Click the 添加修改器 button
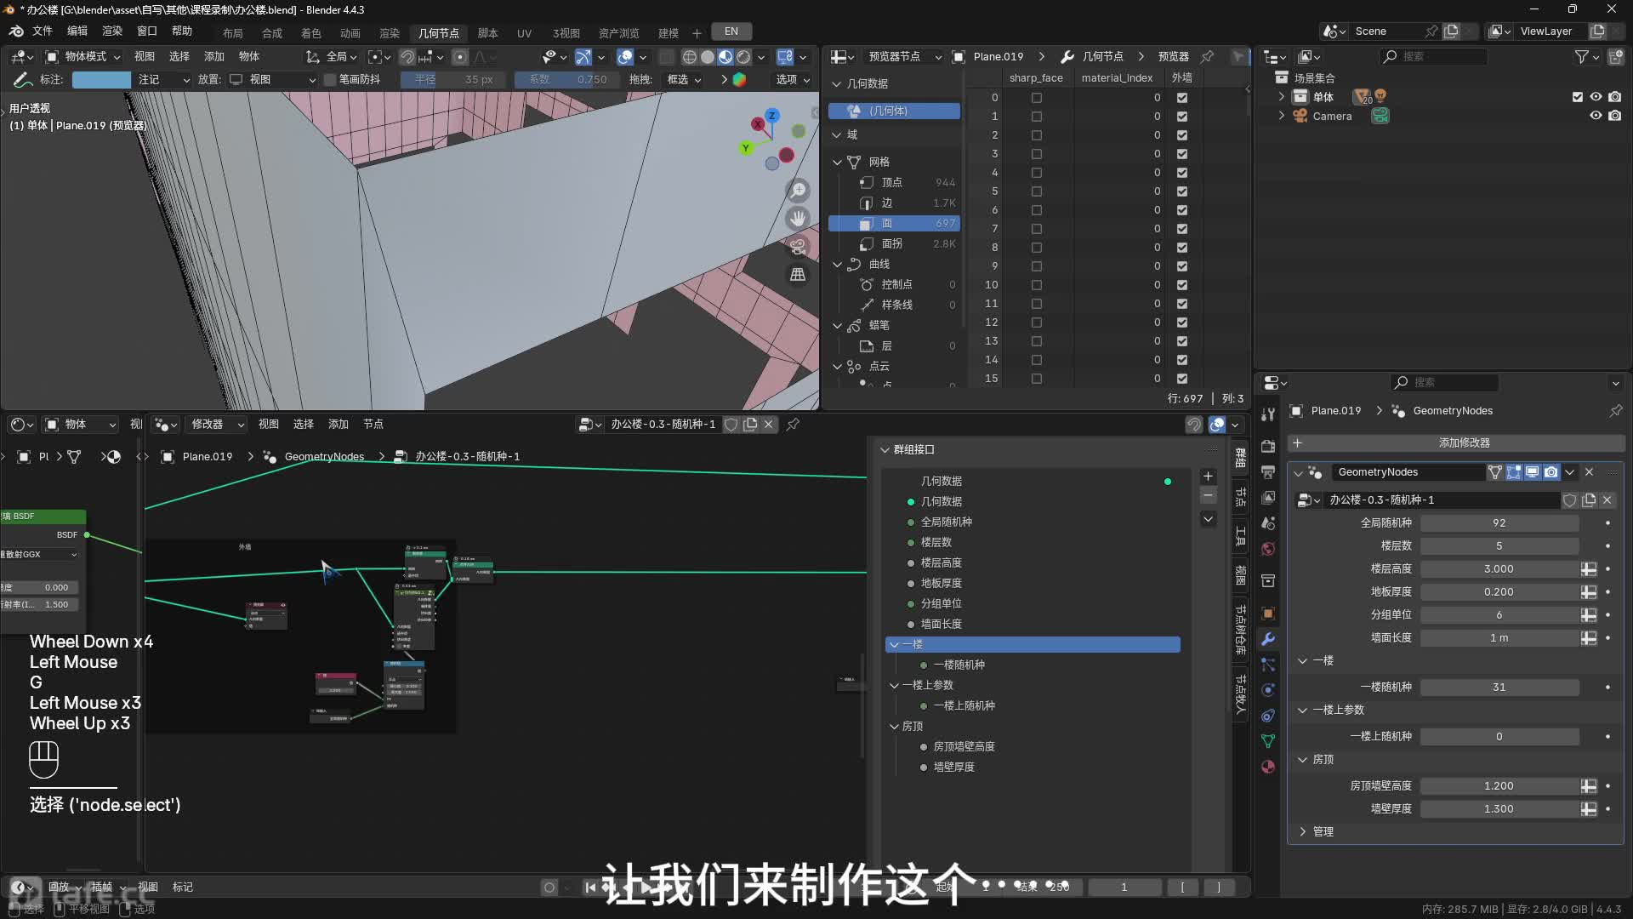Viewport: 1633px width, 919px height. (x=1456, y=443)
